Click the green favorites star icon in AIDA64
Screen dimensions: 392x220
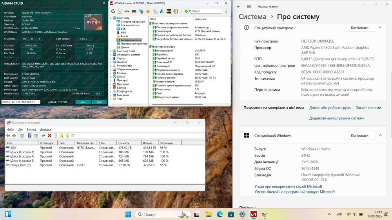pos(186,11)
